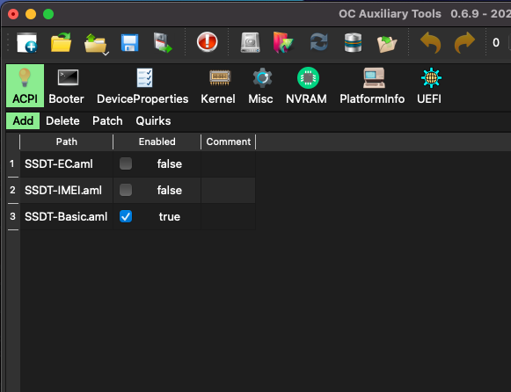
Task: Click the orange redo arrow
Action: point(464,42)
